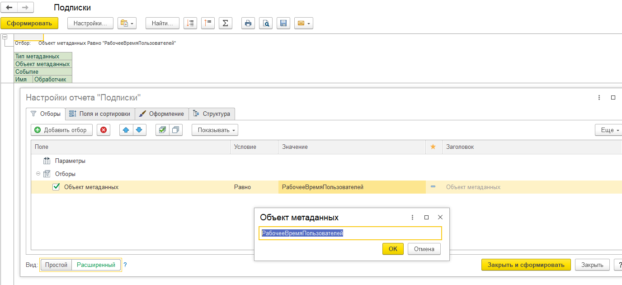Image resolution: width=622 pixels, height=285 pixels.
Task: Open the settings window three-dot menu
Action: (599, 97)
